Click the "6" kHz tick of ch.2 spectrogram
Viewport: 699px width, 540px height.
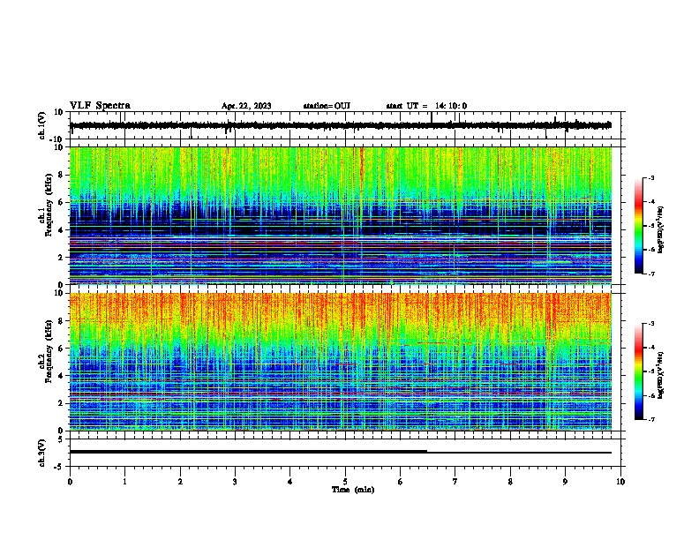62,349
